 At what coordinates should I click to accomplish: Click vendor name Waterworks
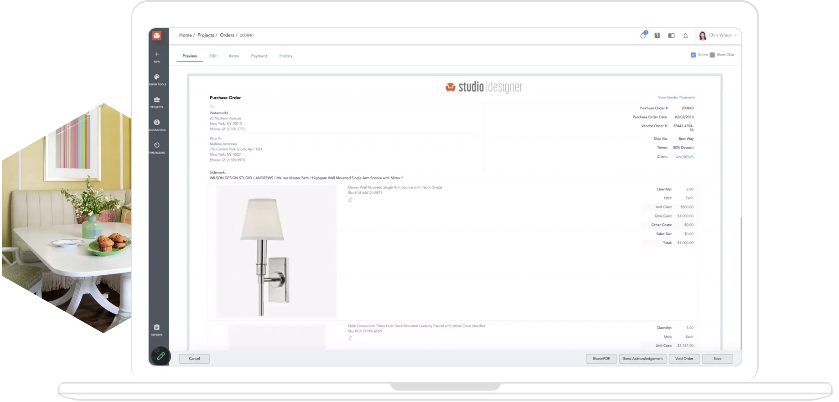click(219, 113)
